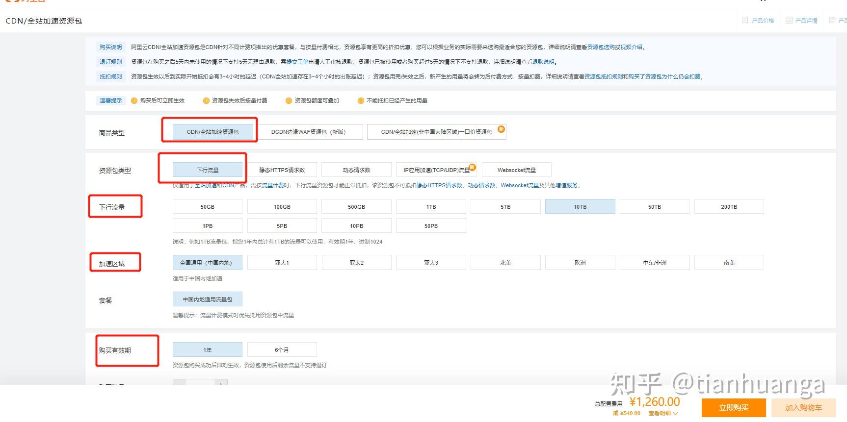
Task: Open the 产品价格 document icon
Action: pyautogui.click(x=745, y=20)
